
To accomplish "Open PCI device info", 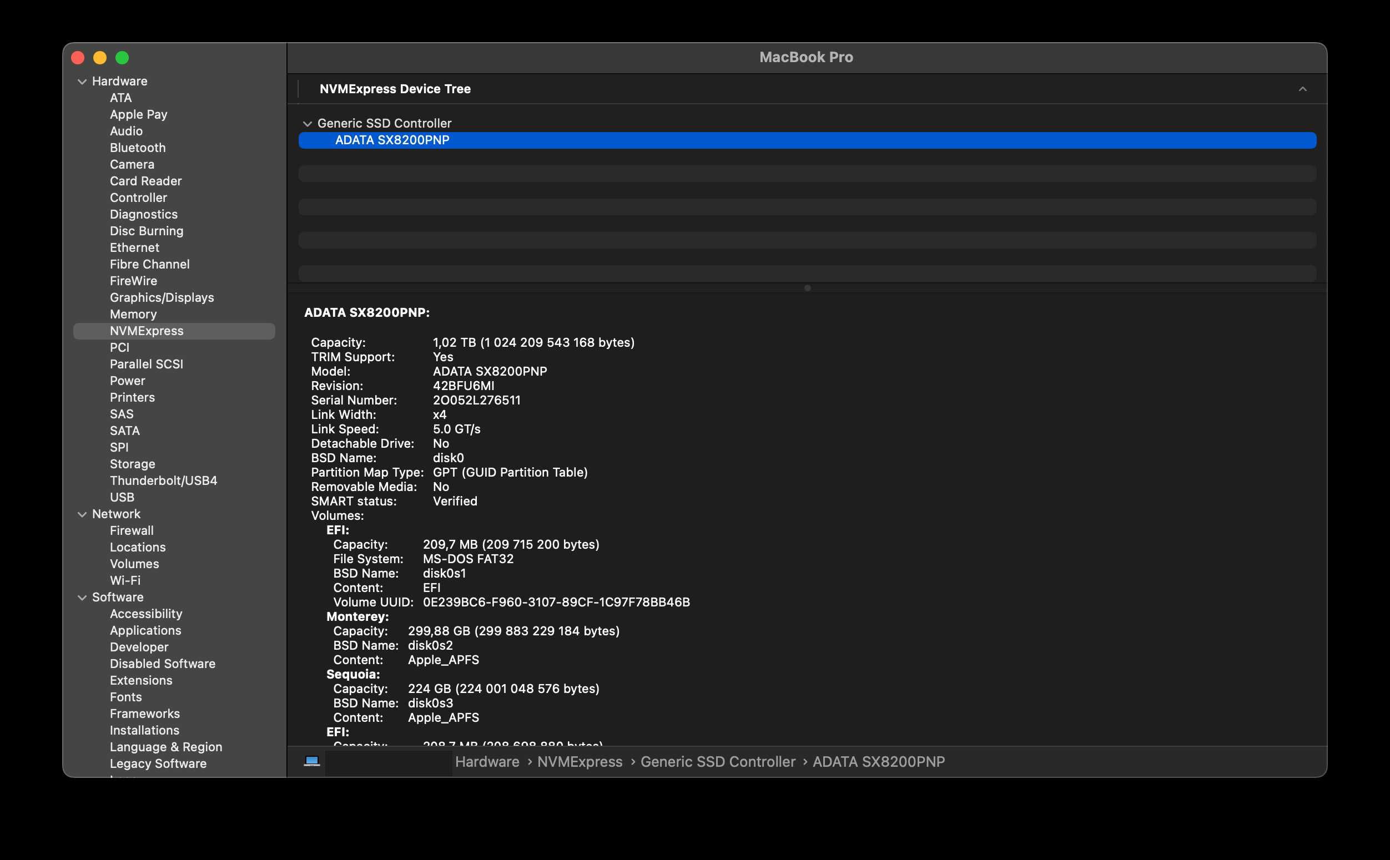I will pos(119,347).
